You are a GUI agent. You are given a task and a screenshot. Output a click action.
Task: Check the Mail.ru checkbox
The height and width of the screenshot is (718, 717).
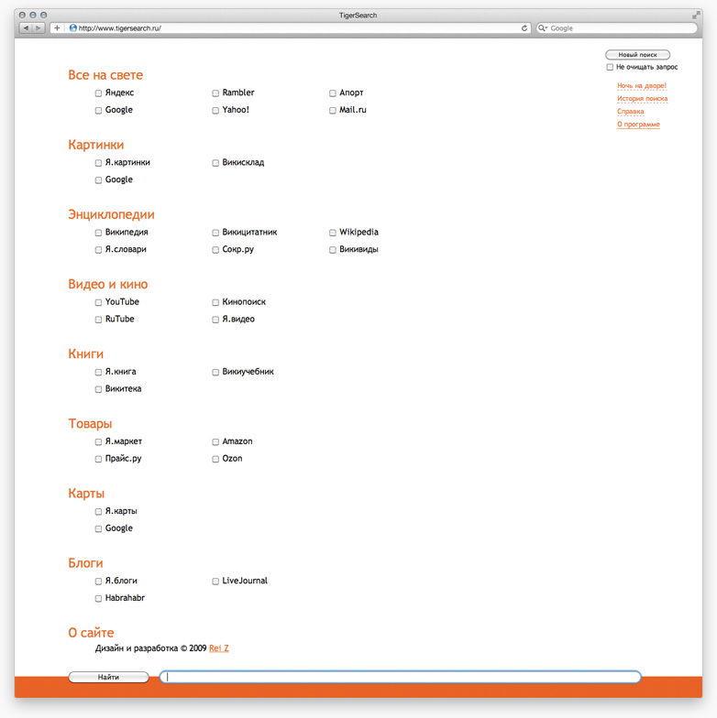tap(332, 110)
